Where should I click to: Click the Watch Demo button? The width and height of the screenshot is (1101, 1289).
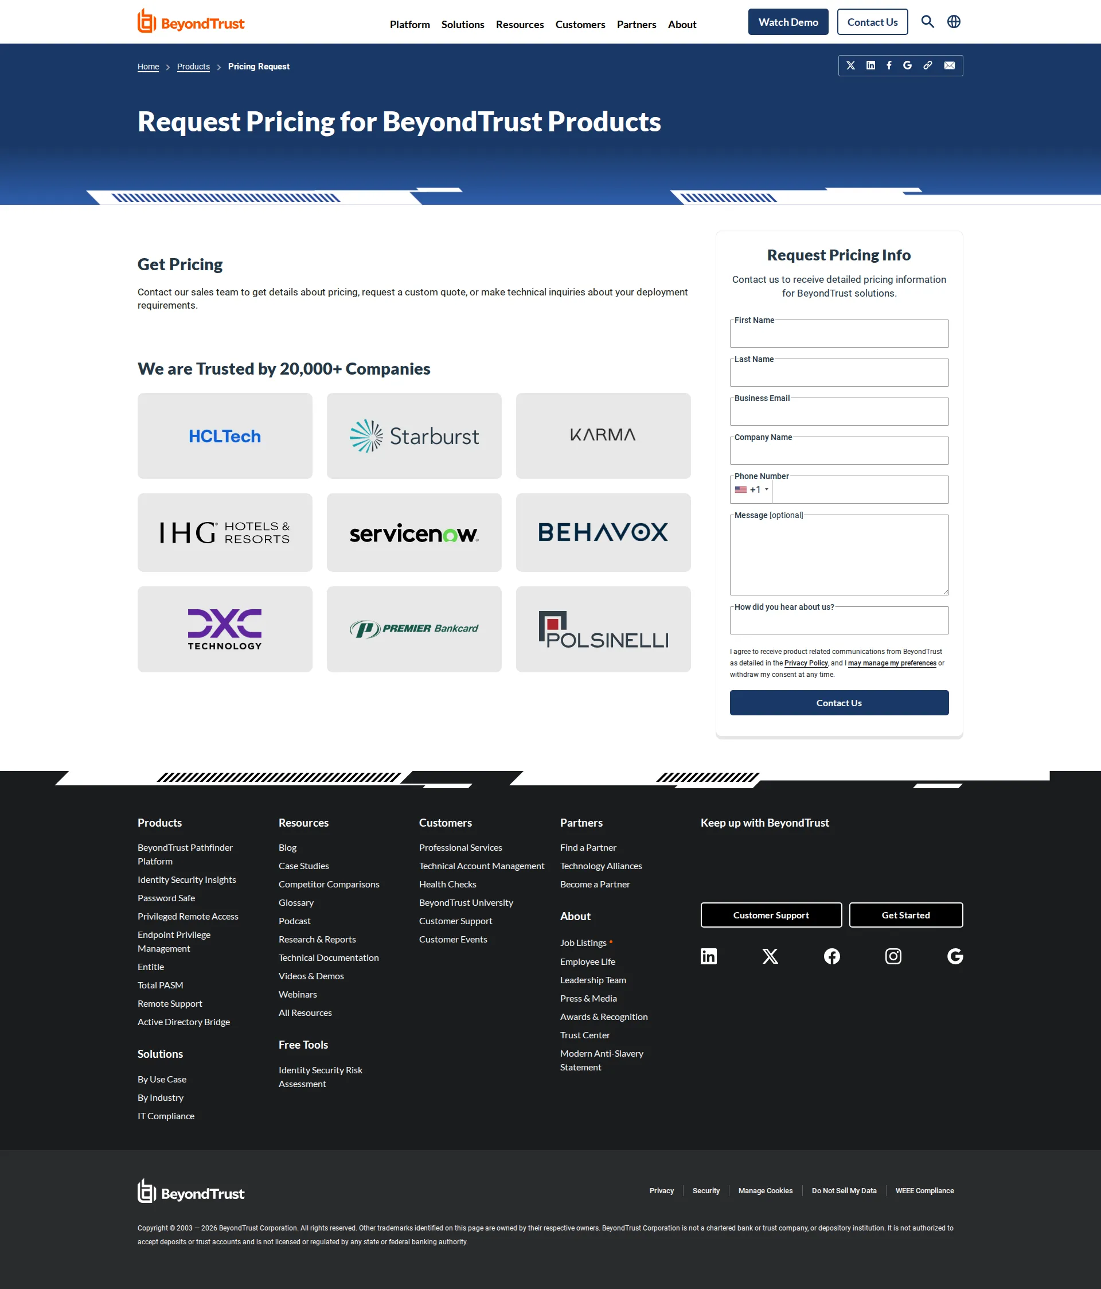pyautogui.click(x=787, y=21)
